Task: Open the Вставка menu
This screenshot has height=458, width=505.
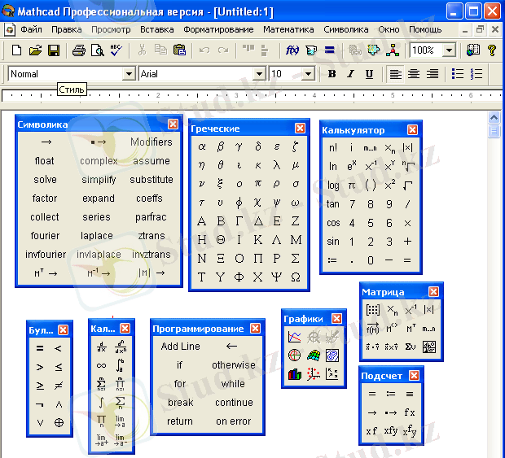Action: pyautogui.click(x=156, y=29)
